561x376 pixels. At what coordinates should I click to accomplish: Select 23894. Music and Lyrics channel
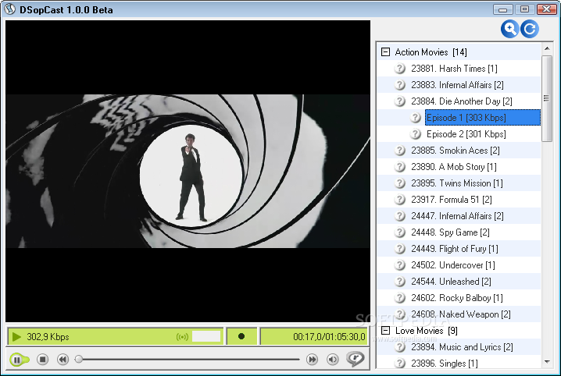click(462, 347)
